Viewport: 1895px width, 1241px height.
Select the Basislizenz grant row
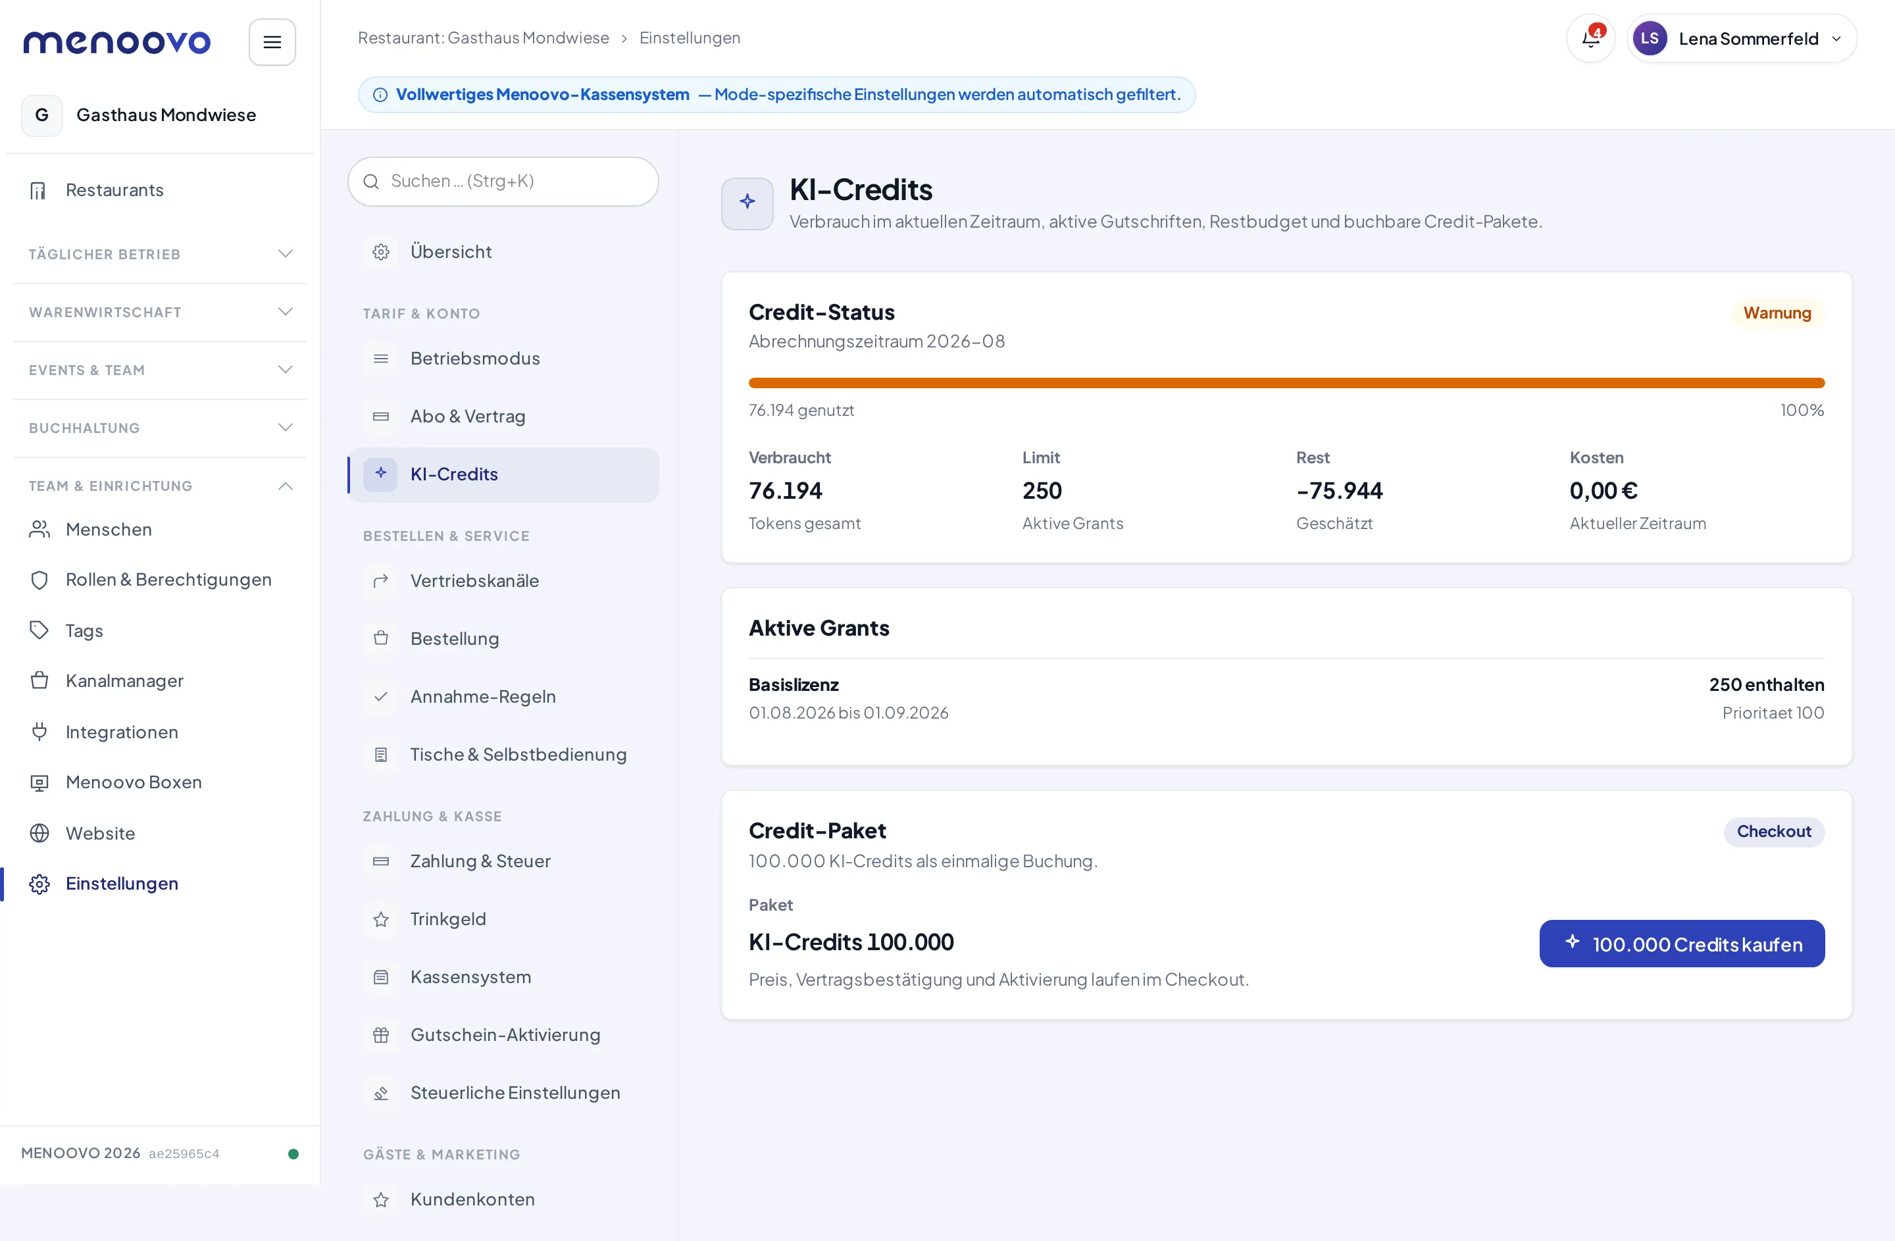(x=1286, y=698)
